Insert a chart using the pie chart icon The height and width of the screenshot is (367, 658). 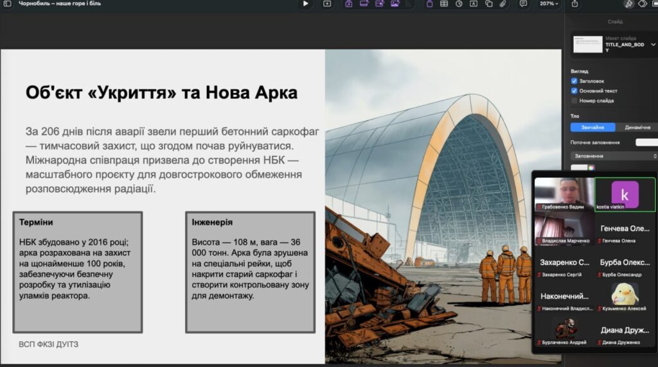pyautogui.click(x=459, y=4)
